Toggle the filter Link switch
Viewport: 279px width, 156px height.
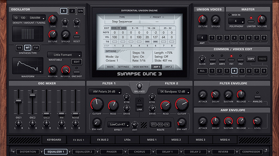[x=139, y=105]
